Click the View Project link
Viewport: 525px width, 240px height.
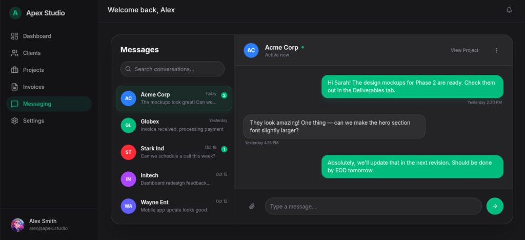point(465,50)
